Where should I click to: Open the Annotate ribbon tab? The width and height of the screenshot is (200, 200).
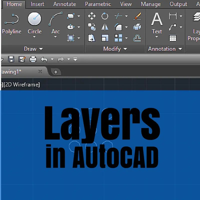pyautogui.click(x=64, y=4)
